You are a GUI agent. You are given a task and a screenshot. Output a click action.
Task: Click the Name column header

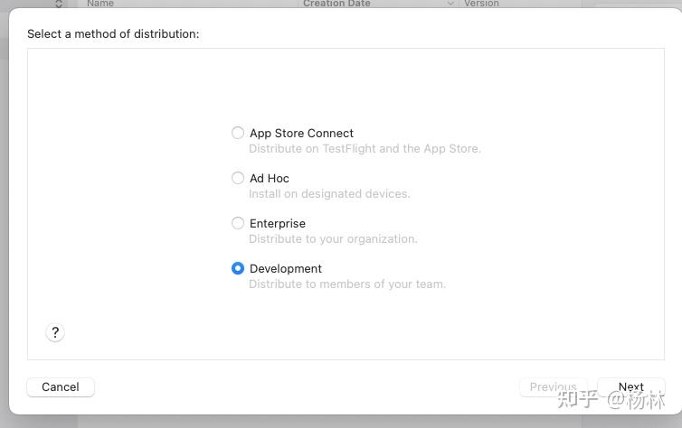(100, 4)
